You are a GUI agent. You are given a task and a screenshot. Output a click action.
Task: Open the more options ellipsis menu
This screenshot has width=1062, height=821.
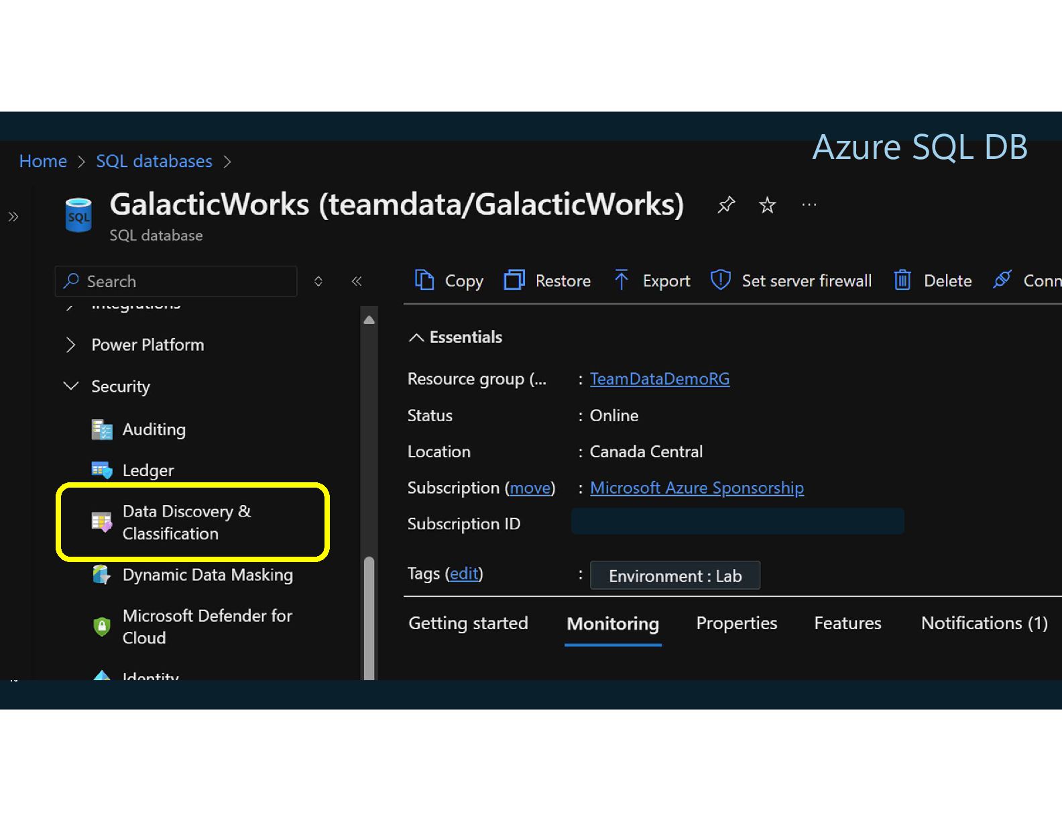point(809,205)
